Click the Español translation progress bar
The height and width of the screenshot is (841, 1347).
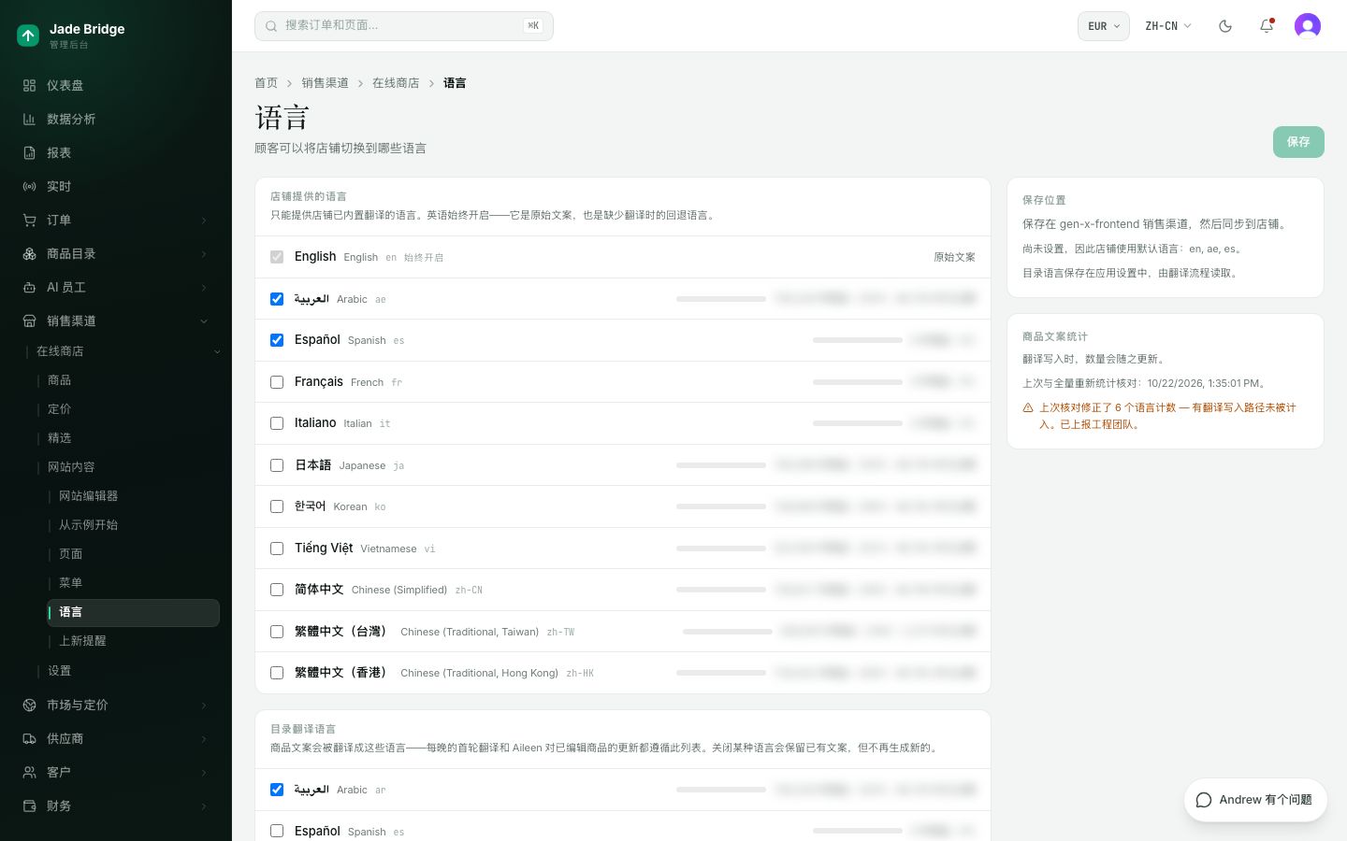(x=858, y=340)
